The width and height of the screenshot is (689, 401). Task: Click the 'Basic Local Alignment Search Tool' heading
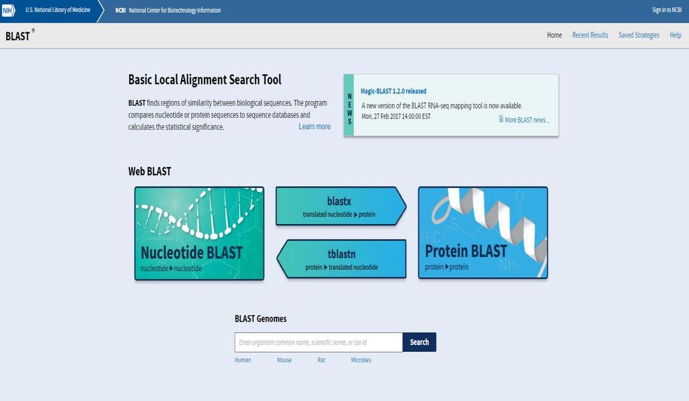coord(205,80)
